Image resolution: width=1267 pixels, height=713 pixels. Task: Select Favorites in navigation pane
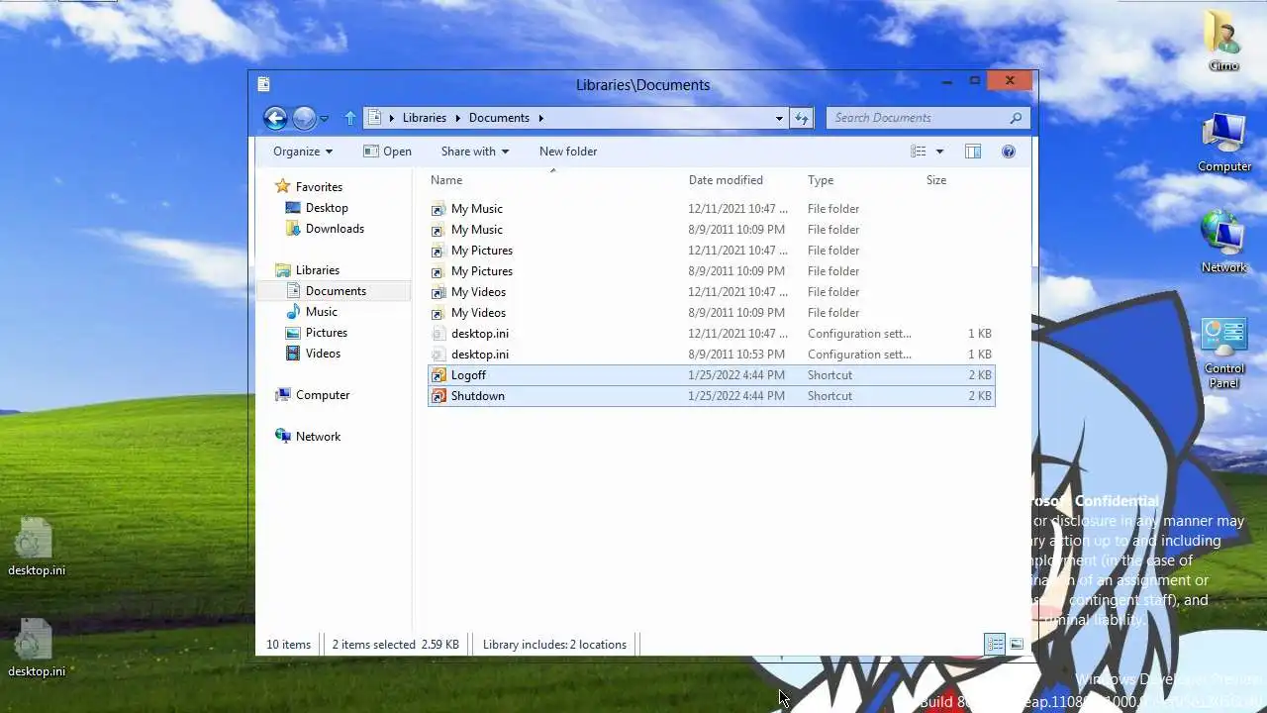click(309, 187)
